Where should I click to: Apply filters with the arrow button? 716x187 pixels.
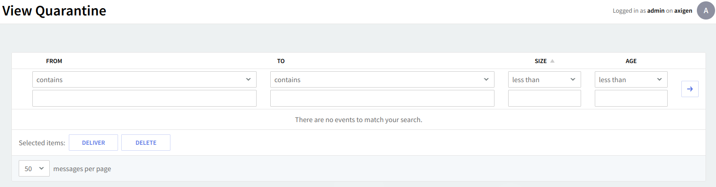[690, 89]
